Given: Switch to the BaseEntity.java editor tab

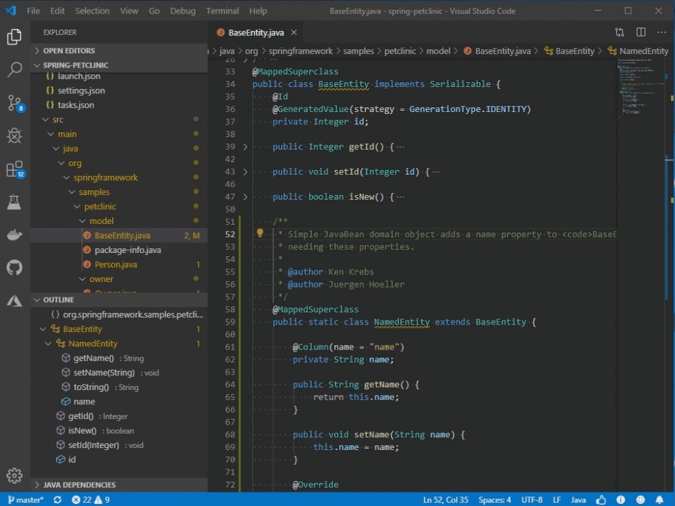Looking at the screenshot, I should pos(257,32).
